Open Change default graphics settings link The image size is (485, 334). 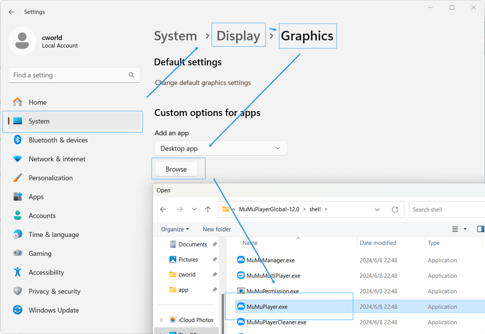click(x=203, y=82)
